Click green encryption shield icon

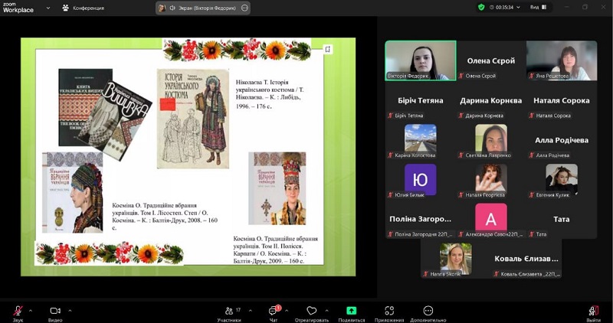[x=481, y=7]
